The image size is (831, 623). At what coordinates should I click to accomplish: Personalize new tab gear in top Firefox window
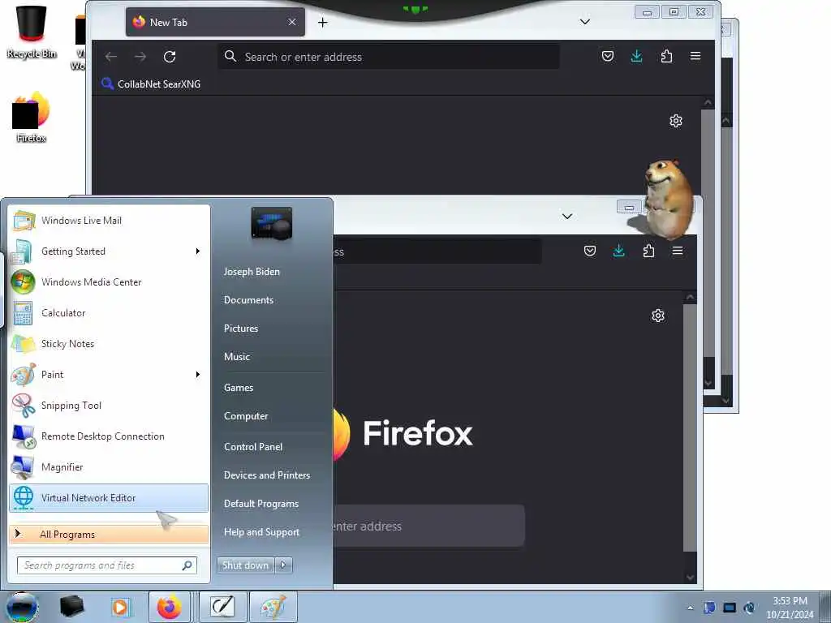click(x=676, y=121)
